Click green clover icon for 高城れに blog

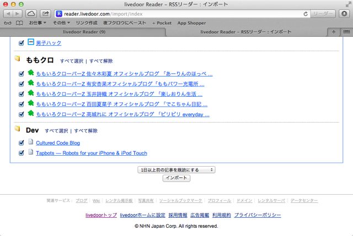click(31, 113)
